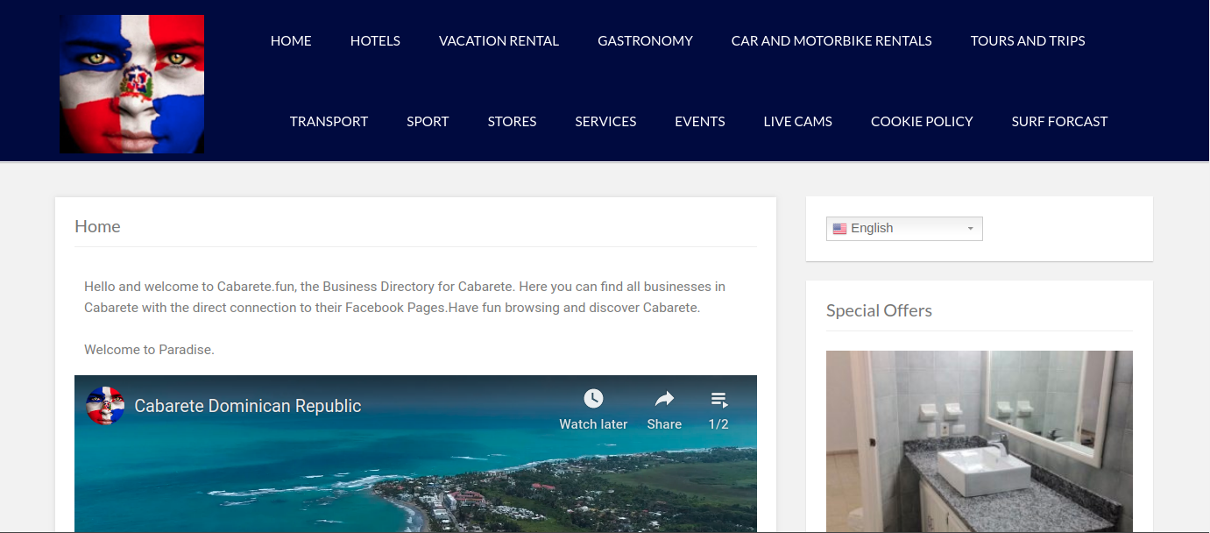Navigate to Tours and Trips
The height and width of the screenshot is (533, 1210).
[x=1028, y=40]
